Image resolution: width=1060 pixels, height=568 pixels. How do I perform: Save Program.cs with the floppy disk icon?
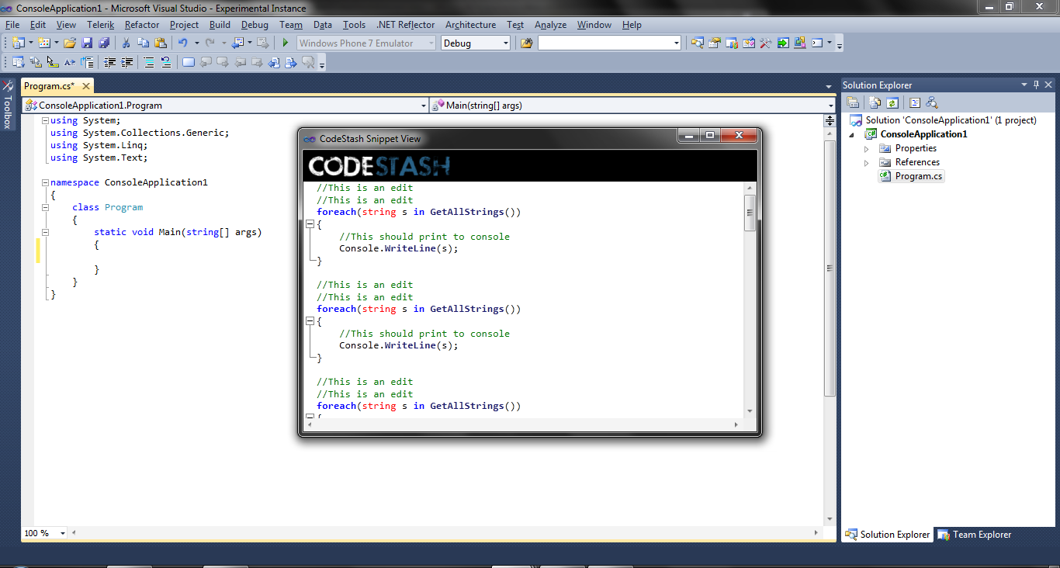[x=87, y=43]
